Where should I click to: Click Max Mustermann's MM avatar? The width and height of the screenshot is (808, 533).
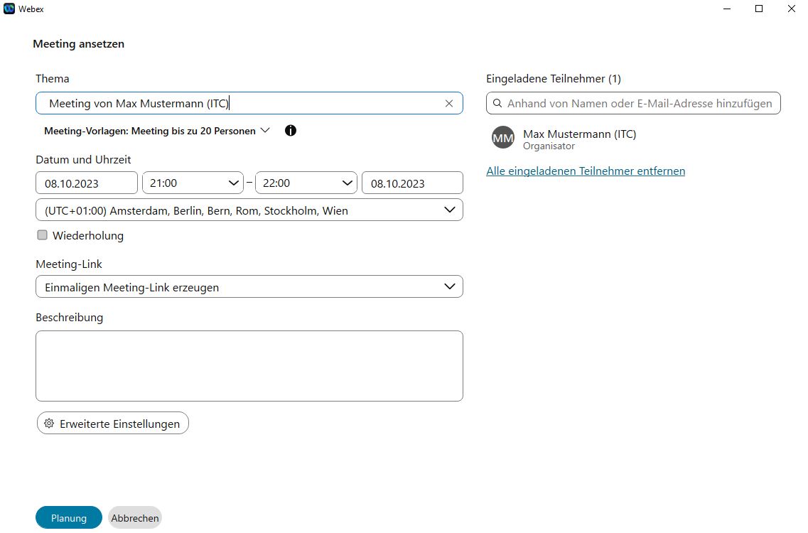pos(502,138)
